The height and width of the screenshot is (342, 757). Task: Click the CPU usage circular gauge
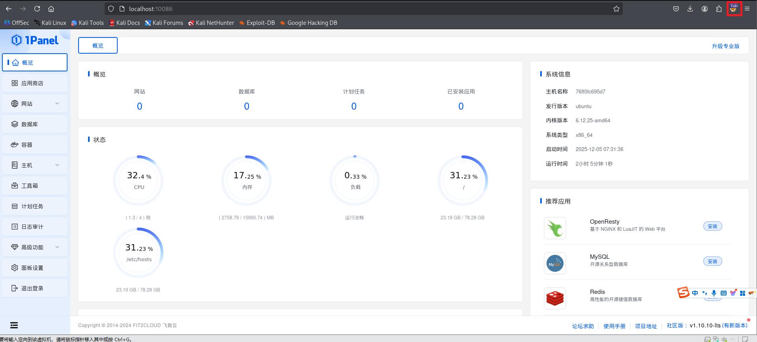(x=139, y=180)
